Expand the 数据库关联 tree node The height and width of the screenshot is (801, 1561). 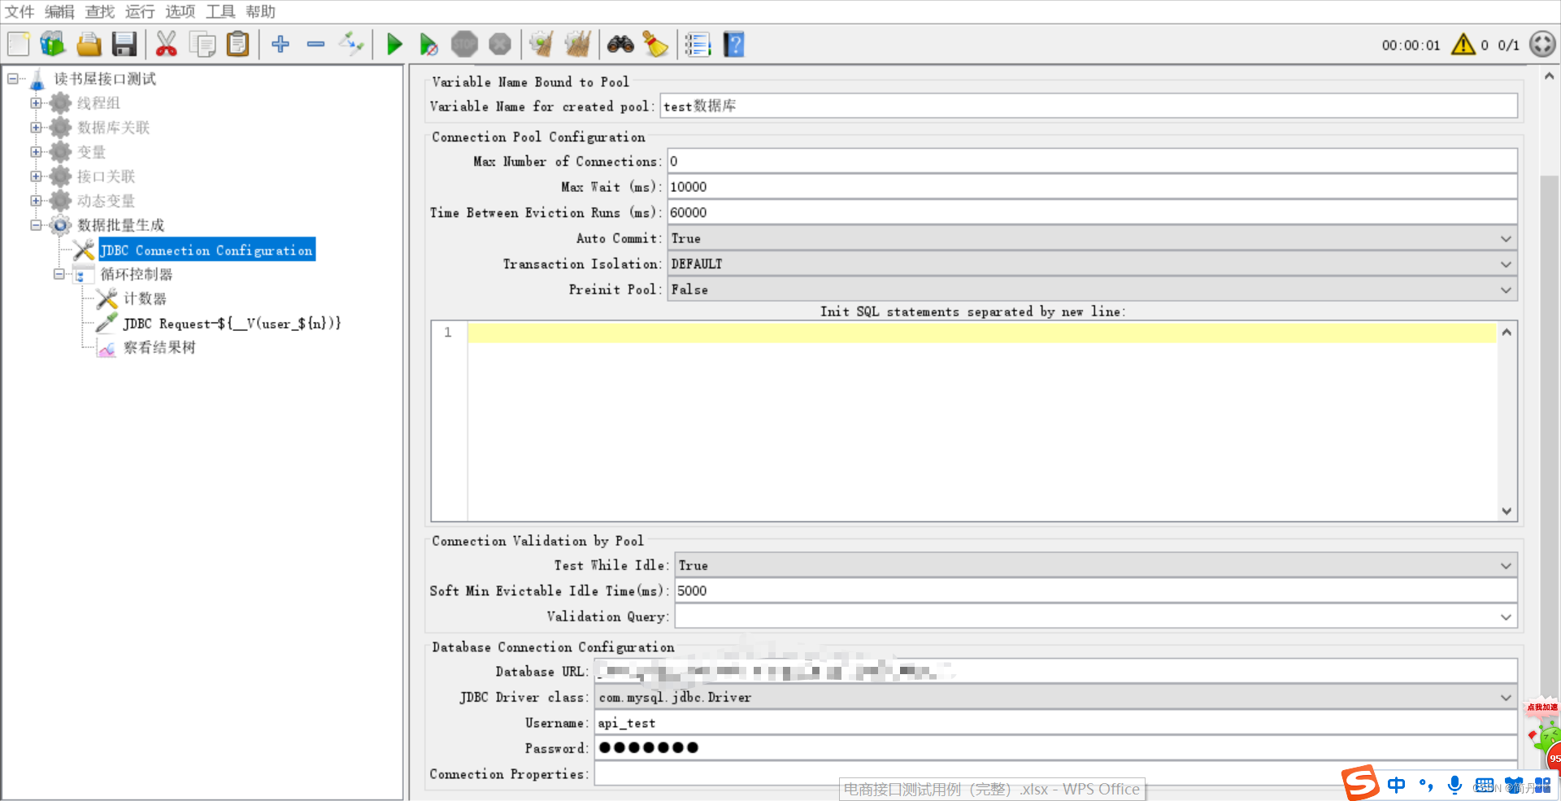(36, 128)
